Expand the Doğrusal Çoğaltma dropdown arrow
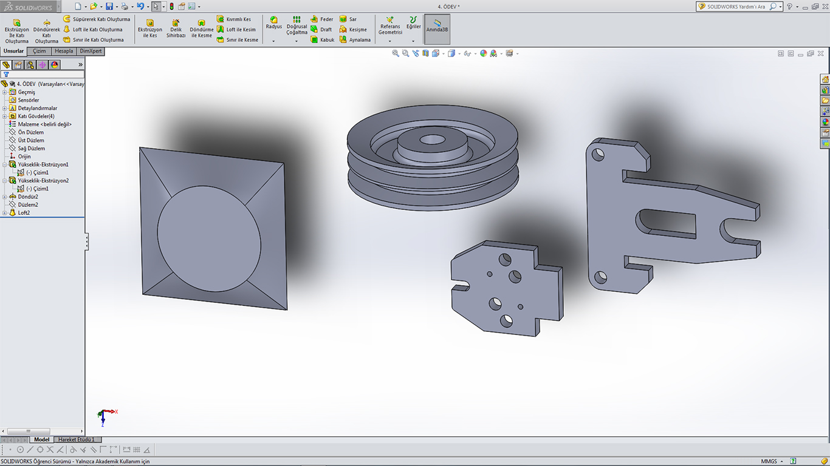The width and height of the screenshot is (830, 466). (297, 41)
